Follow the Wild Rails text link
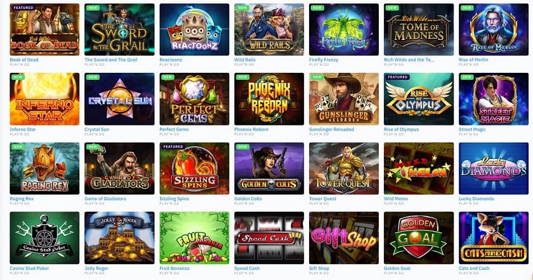 [x=245, y=60]
